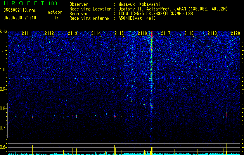Click the observer name Masayuki Kobayashi
Image resolution: width=244 pixels, height=155 pixels.
(139, 4)
